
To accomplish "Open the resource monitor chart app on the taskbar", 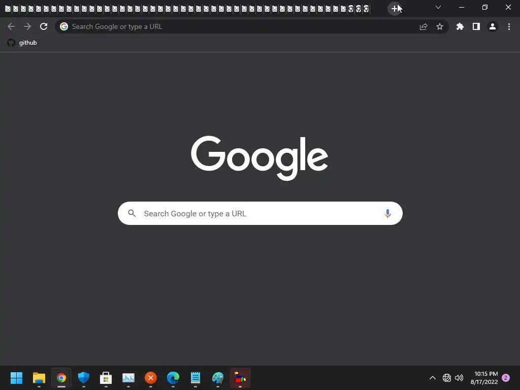I will click(x=128, y=378).
